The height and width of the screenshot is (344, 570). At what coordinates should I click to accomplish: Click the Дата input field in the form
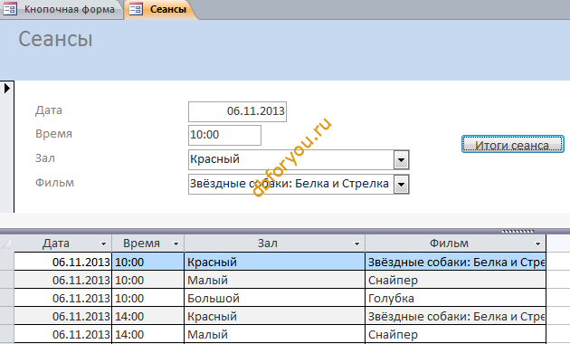[237, 111]
